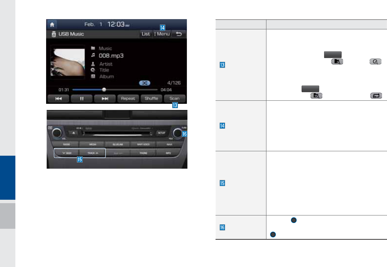Click the repeat-folder icon in the table
Screen dimensions: 387x267
pos(376,96)
